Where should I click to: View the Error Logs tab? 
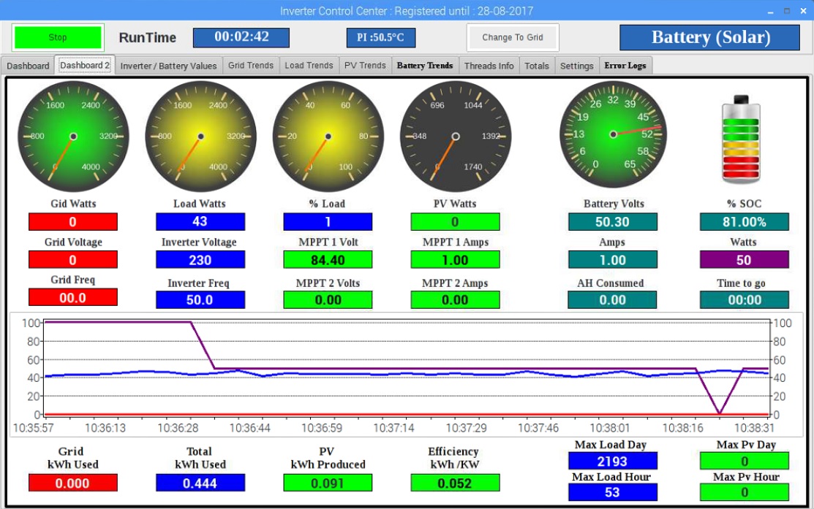[x=625, y=66]
